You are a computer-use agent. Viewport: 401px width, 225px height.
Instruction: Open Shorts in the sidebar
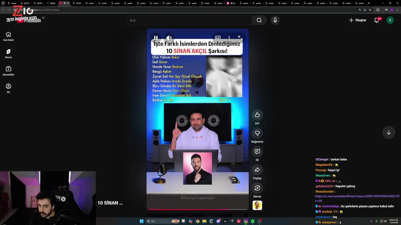[8, 54]
